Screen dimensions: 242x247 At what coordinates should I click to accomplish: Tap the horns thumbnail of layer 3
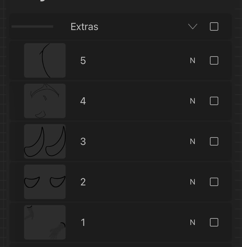[45, 141]
